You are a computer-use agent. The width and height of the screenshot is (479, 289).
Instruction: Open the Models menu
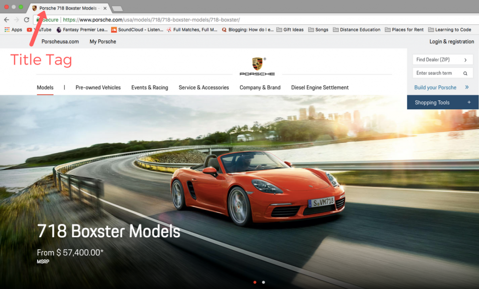point(45,87)
